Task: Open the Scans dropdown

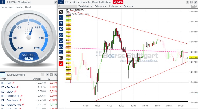Action: [x=128, y=6]
